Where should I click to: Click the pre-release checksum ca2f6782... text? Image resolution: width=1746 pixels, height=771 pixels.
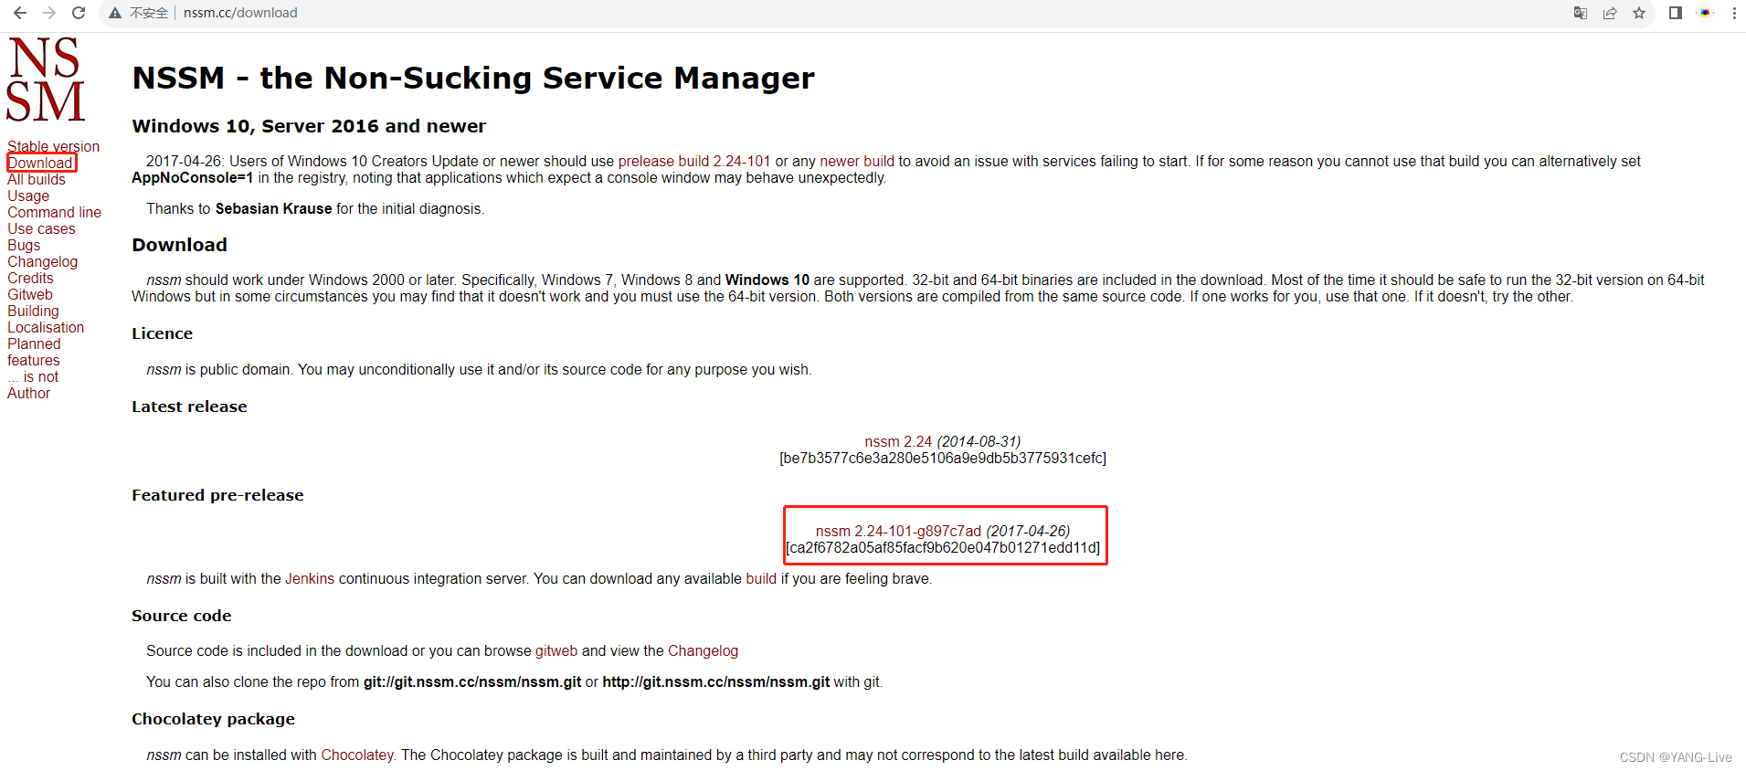coord(943,547)
